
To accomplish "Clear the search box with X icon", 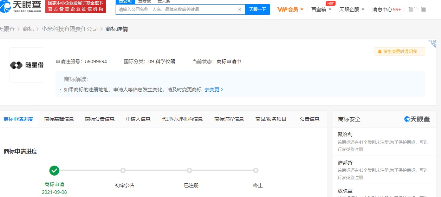I will click(240, 9).
